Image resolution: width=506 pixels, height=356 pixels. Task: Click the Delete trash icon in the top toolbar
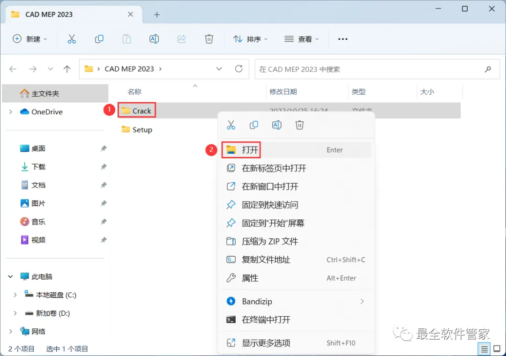coord(209,39)
